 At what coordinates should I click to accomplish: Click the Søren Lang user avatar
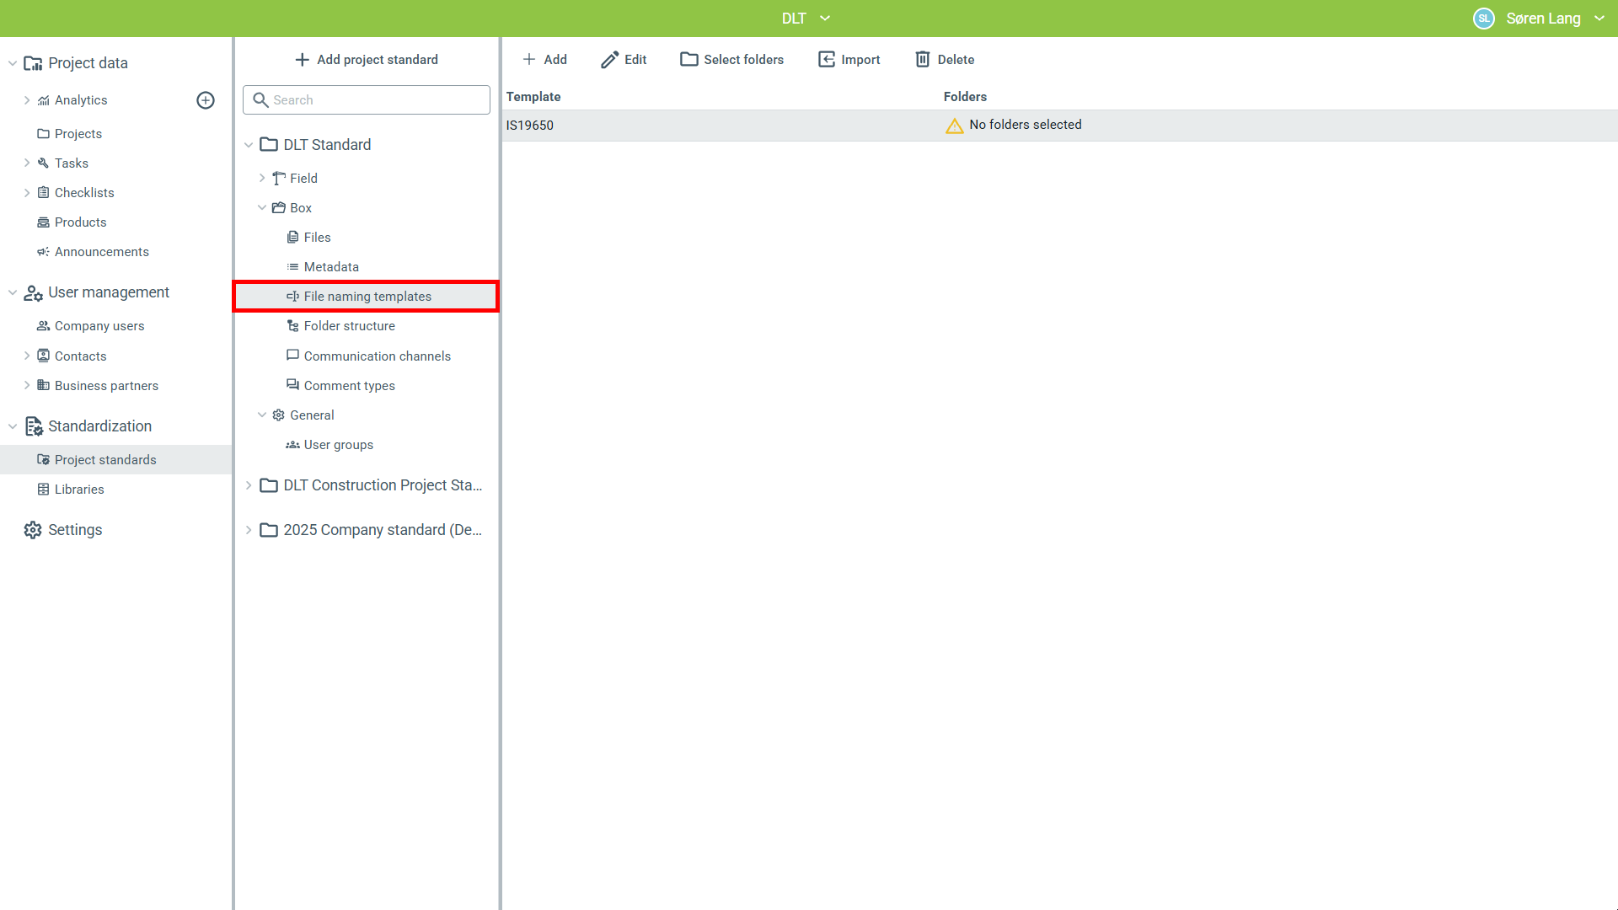click(1483, 19)
